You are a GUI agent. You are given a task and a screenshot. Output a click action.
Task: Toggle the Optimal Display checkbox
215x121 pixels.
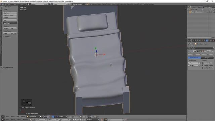[x=202, y=65]
